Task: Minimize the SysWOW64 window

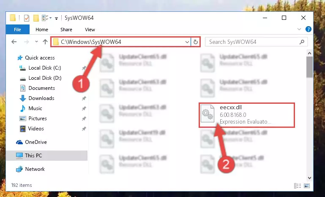Action: pos(265,18)
